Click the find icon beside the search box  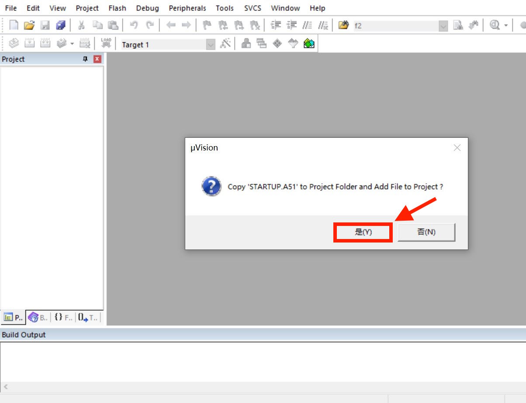coord(458,25)
